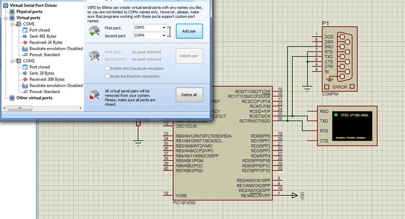Viewport: 405px width, 219px height.
Task: Click the Virtual ports monitor icon
Action: (12, 18)
